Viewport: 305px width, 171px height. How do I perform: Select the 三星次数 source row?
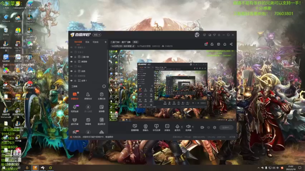pyautogui.click(x=88, y=57)
